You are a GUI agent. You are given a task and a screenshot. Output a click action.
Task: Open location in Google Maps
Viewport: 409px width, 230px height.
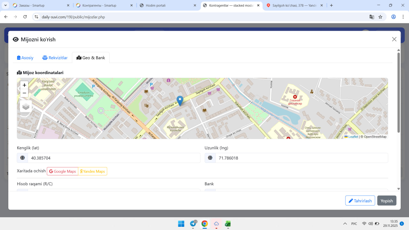click(x=63, y=172)
